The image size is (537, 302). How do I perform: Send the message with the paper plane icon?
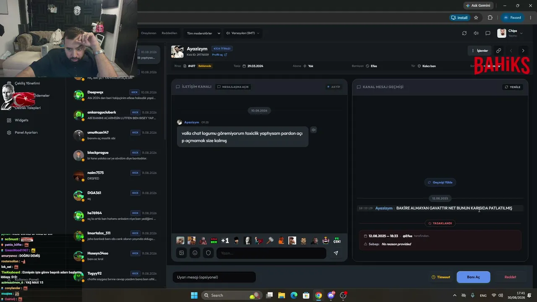click(x=336, y=253)
